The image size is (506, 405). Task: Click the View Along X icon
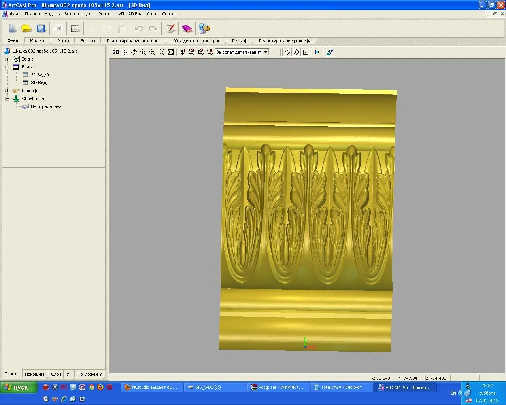tap(192, 52)
